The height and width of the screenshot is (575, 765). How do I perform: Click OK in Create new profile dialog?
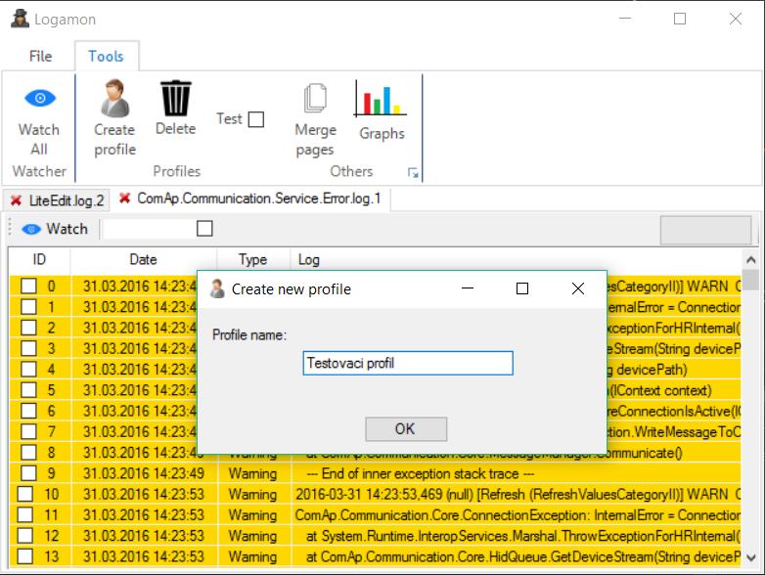pyautogui.click(x=406, y=429)
